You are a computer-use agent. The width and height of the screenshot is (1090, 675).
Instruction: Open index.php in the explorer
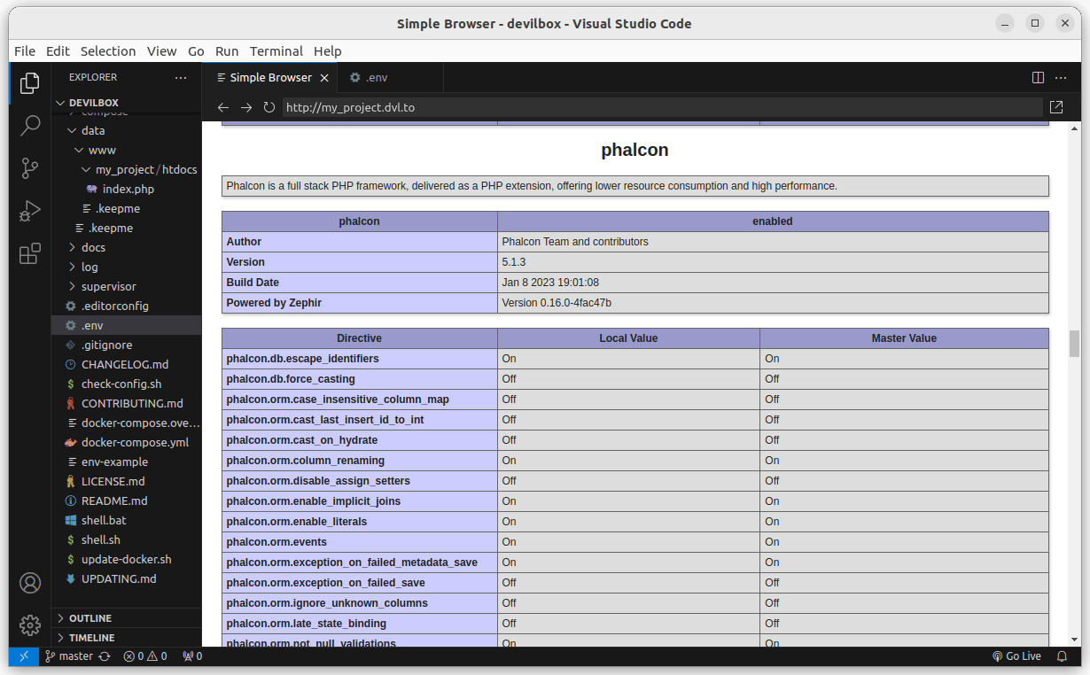click(x=128, y=189)
